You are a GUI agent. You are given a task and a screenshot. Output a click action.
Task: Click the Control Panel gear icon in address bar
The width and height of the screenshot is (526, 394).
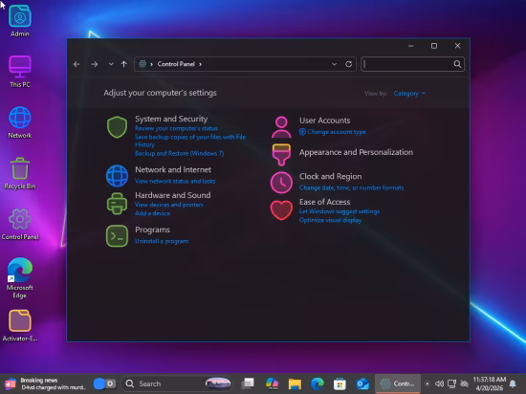[x=142, y=64]
